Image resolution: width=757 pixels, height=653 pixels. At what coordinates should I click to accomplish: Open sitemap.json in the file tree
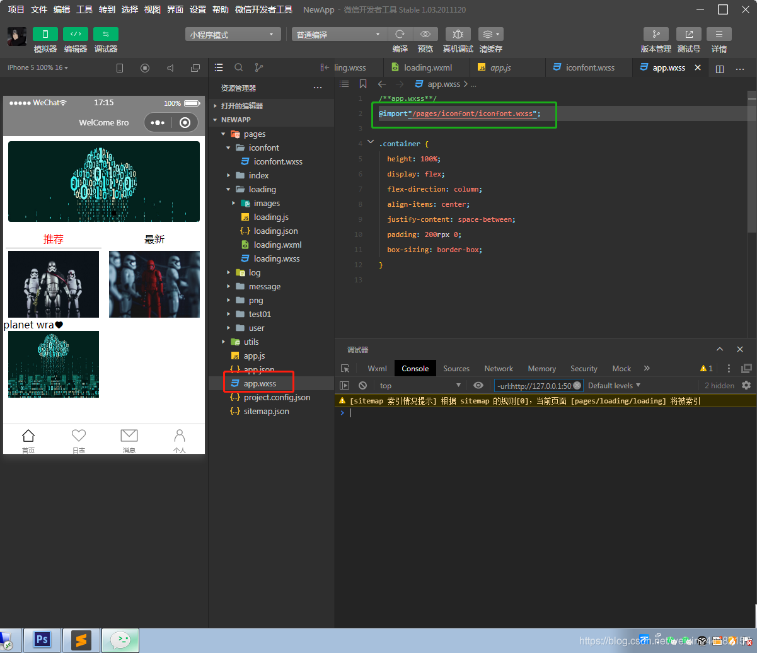point(271,411)
